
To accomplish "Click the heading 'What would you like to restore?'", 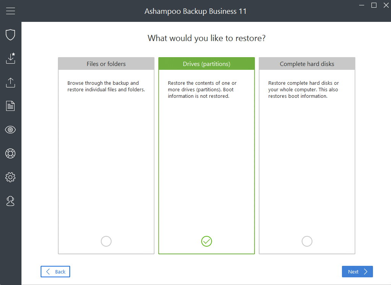I will point(207,38).
